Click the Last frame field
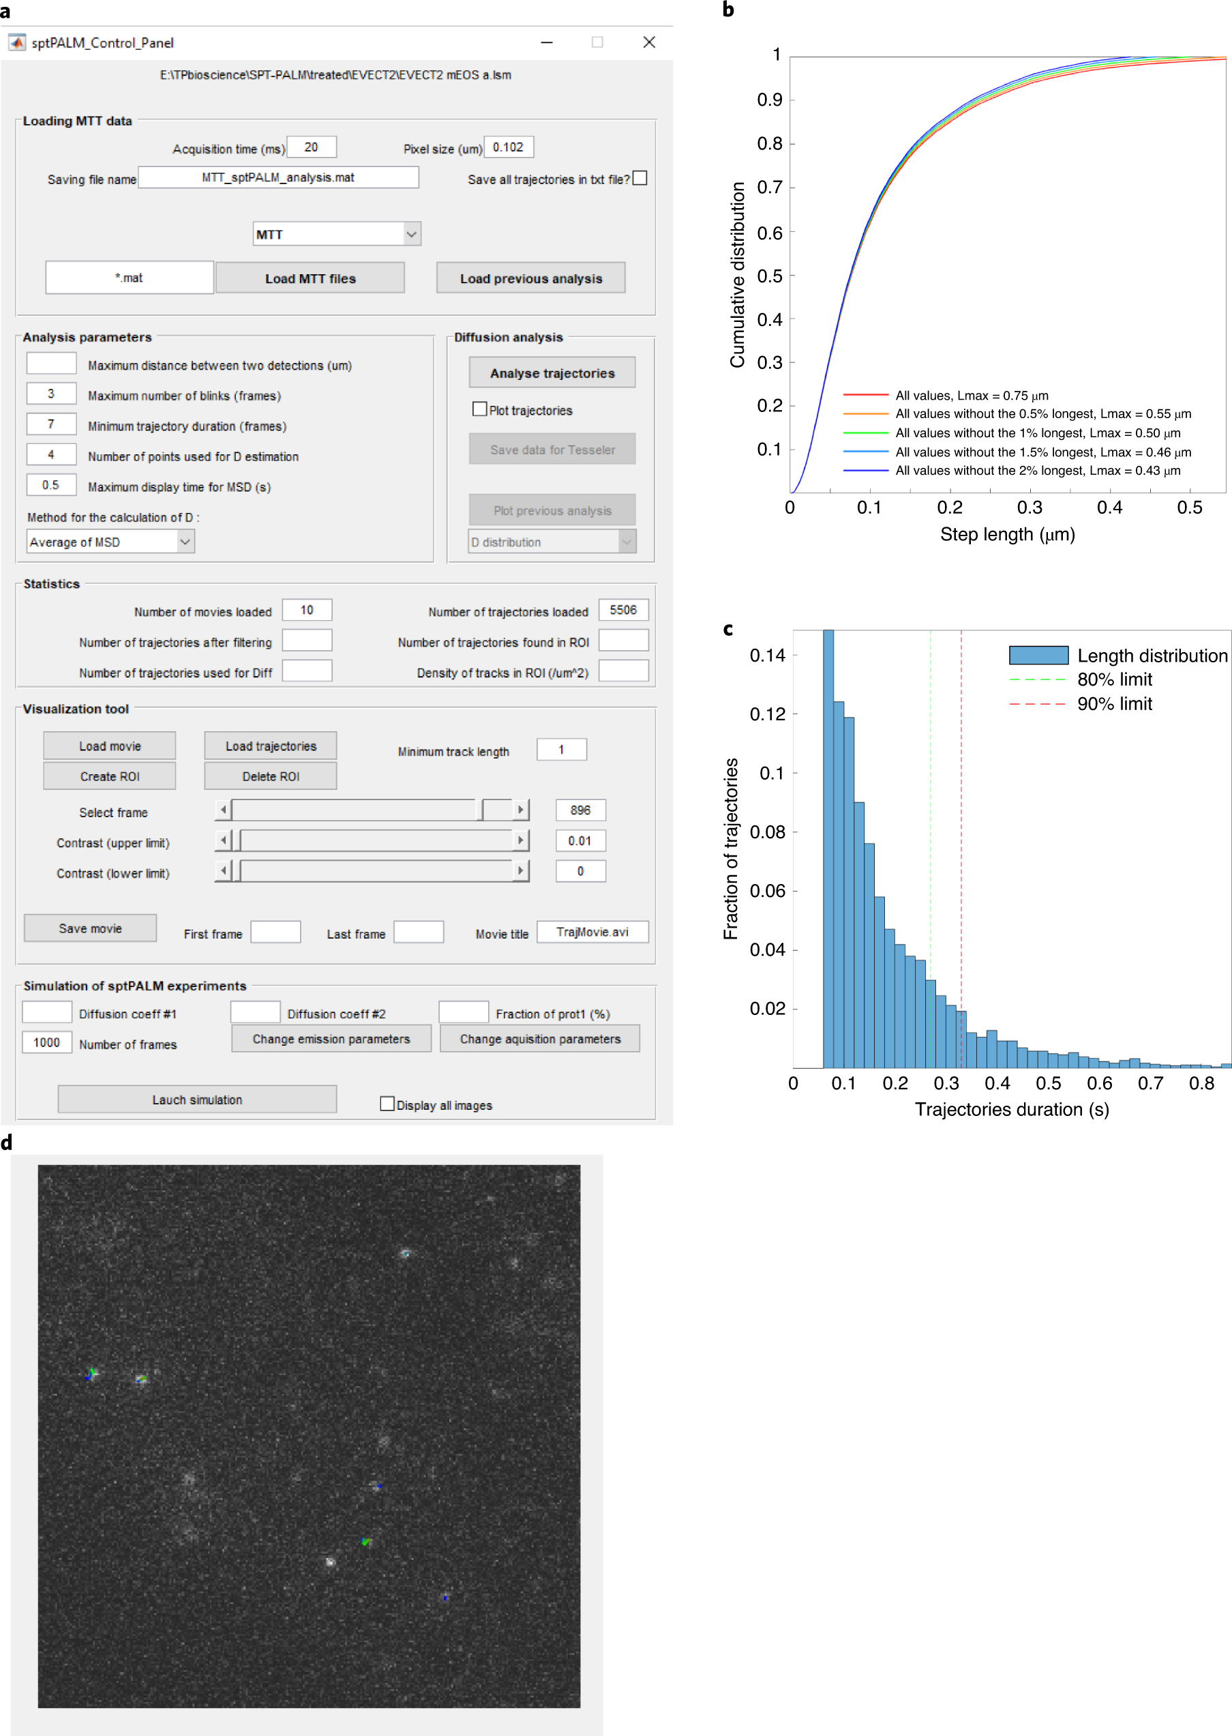 419,932
